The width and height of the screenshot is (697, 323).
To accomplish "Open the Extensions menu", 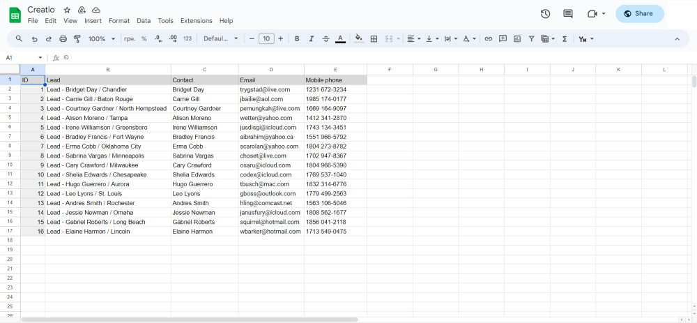I will pyautogui.click(x=196, y=21).
